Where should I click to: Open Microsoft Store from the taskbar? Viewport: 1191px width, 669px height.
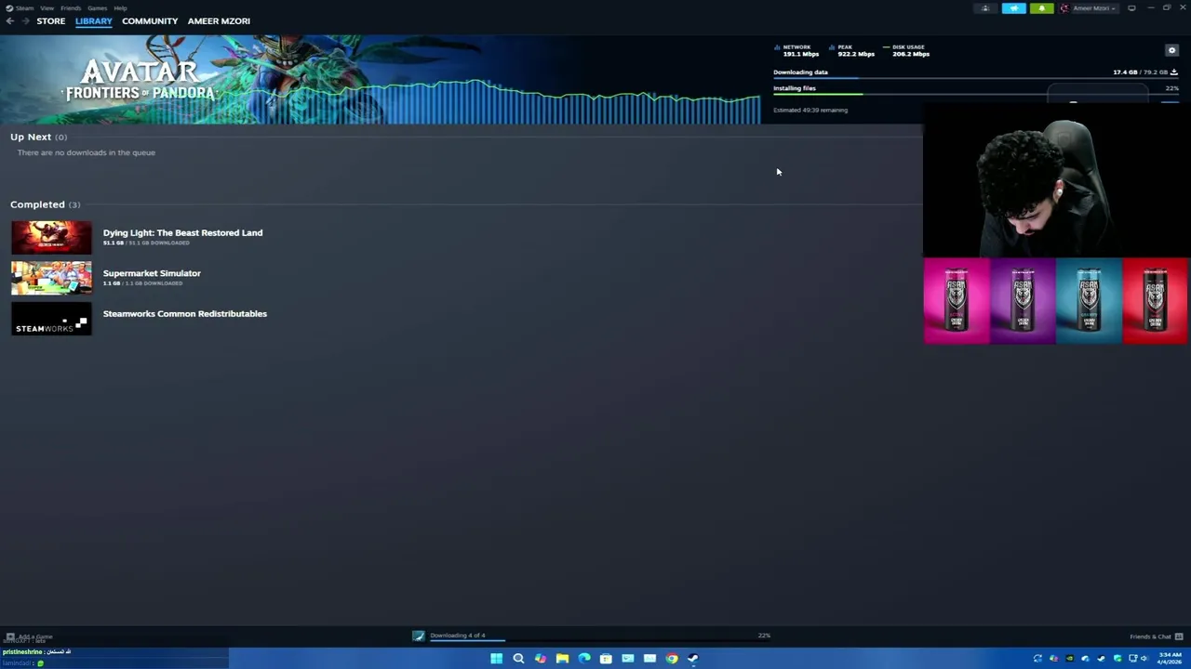[x=606, y=658]
